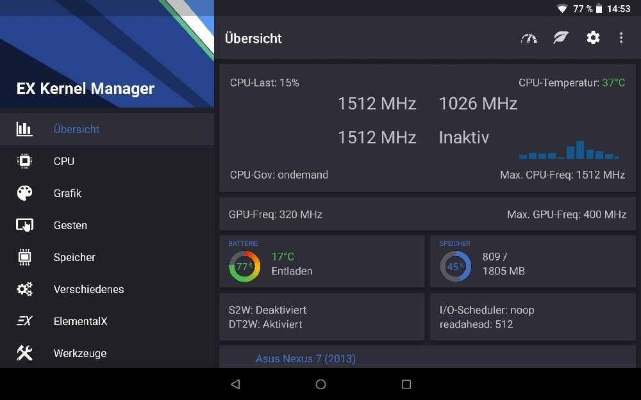
Task: Open the three-dot overflow menu
Action: 621,38
